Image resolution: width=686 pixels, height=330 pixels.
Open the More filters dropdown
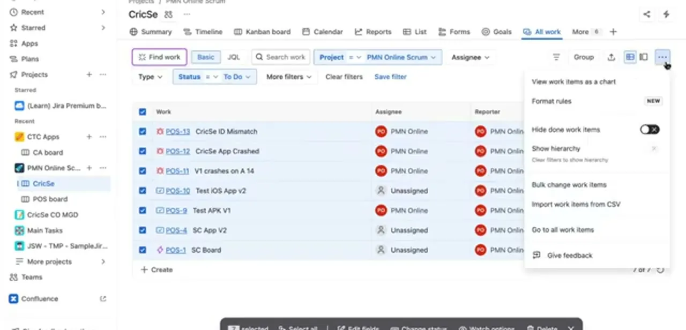[289, 77]
